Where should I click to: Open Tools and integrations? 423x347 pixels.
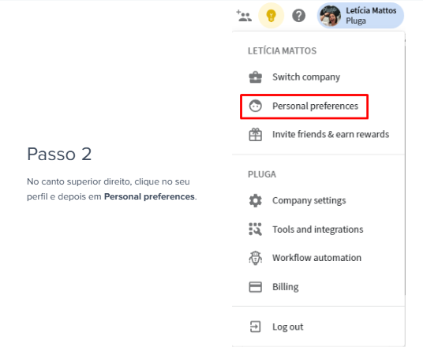[x=317, y=229]
